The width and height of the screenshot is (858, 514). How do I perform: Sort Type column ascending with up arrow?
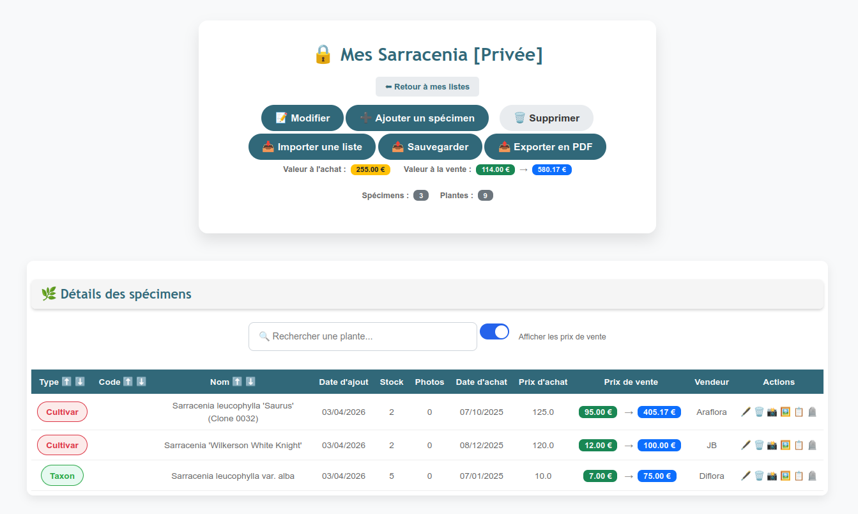coord(66,382)
